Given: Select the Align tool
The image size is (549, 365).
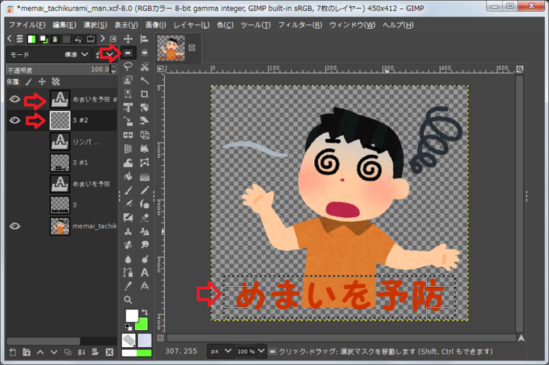Looking at the screenshot, I should click(144, 39).
